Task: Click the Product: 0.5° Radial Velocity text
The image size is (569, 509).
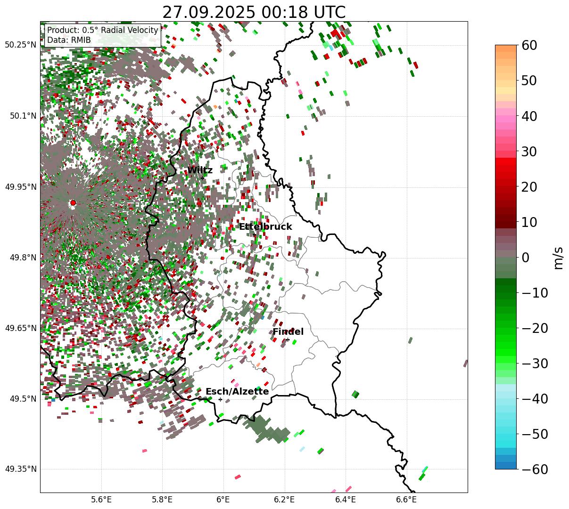Action: [x=103, y=30]
